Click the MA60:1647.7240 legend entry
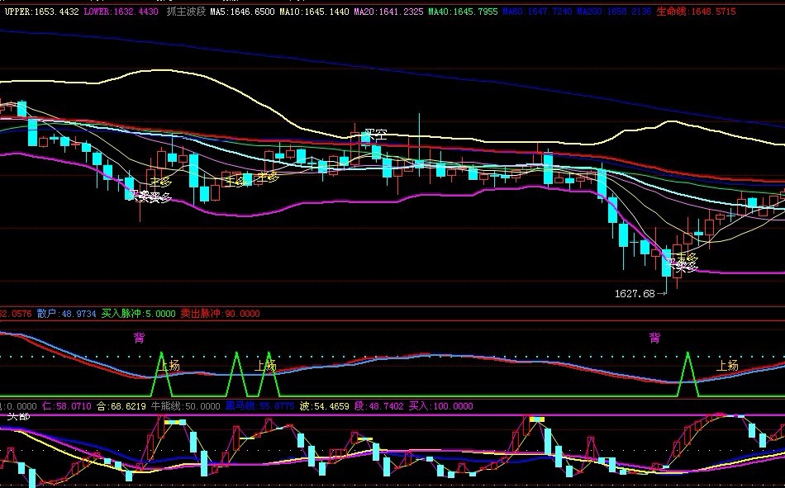Image resolution: width=785 pixels, height=488 pixels. (x=537, y=12)
